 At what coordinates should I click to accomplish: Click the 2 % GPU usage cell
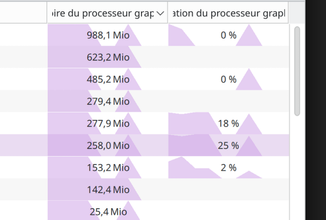coord(228,168)
